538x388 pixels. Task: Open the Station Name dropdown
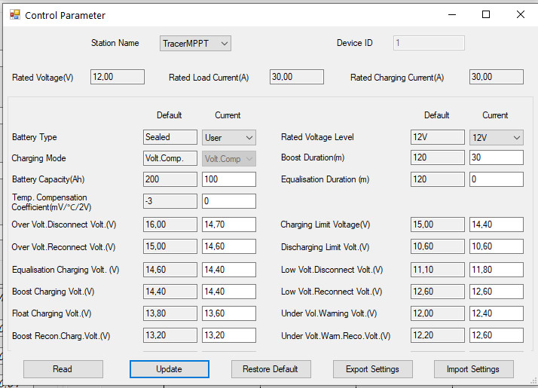195,44
